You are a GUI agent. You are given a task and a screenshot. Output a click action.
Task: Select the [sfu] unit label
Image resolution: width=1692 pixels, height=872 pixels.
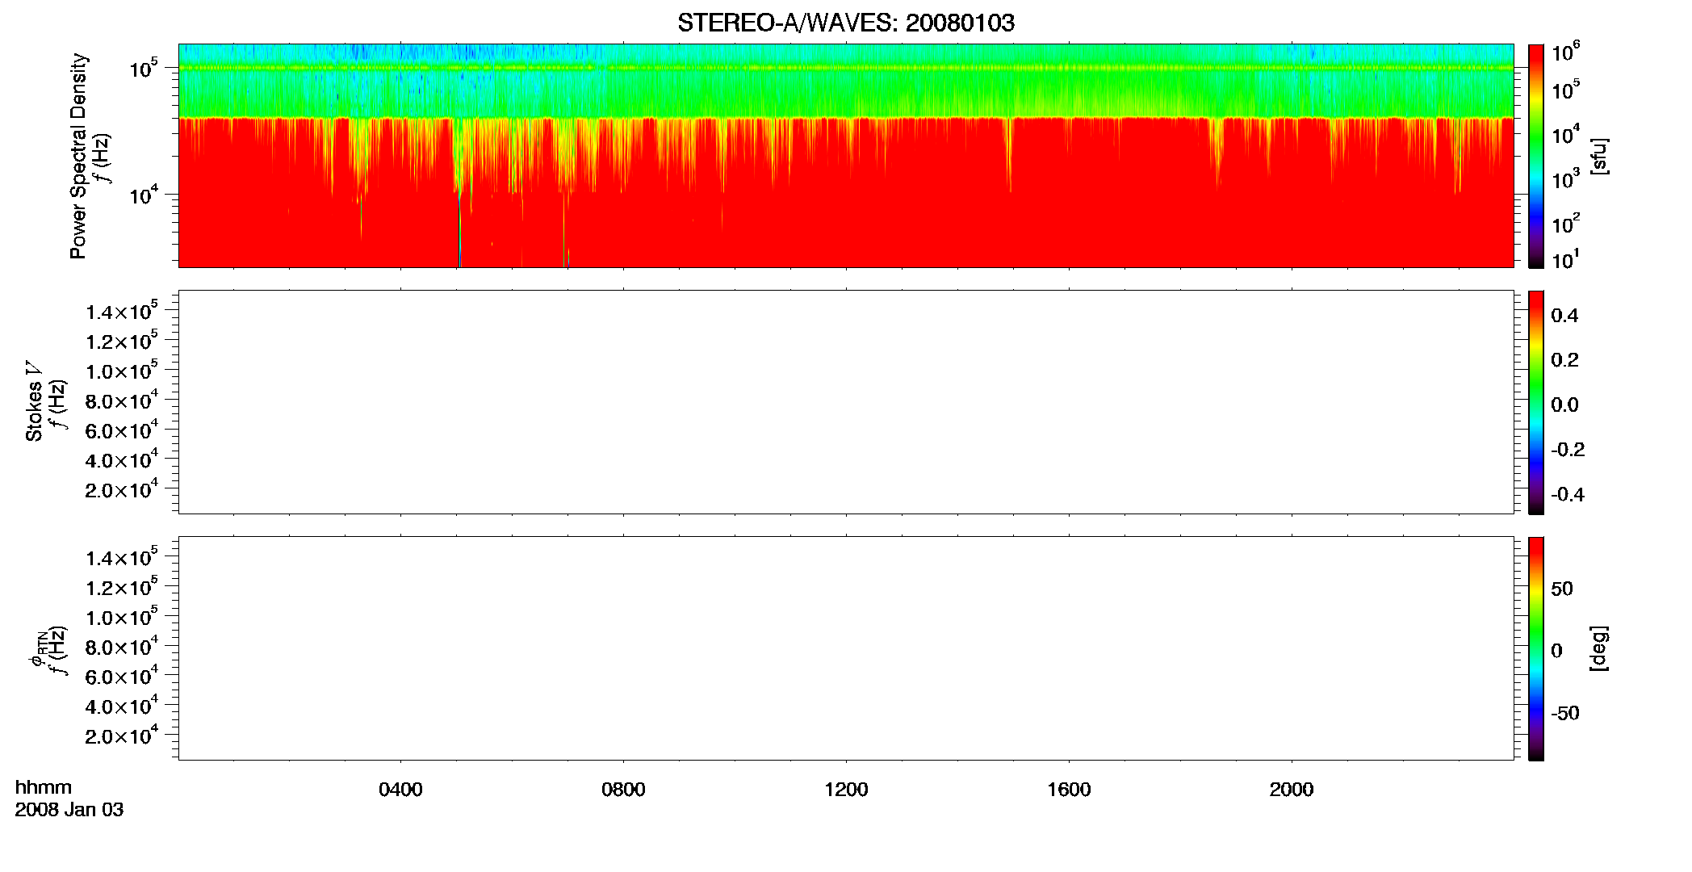[1598, 157]
